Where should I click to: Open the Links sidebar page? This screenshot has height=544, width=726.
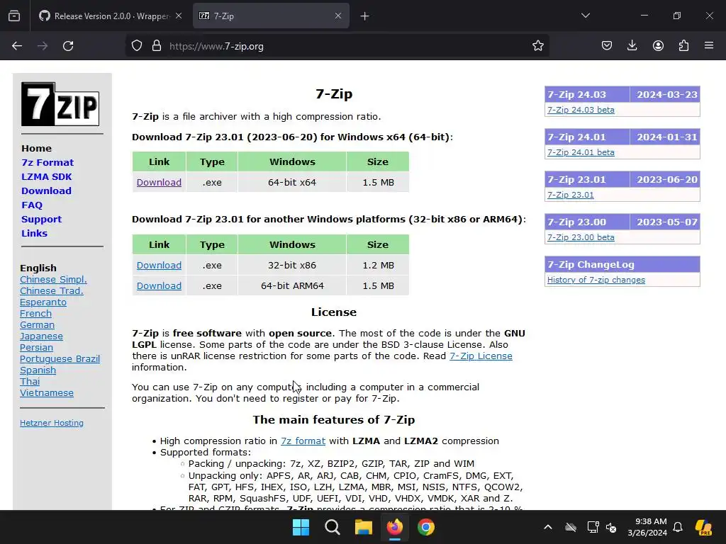pos(34,233)
